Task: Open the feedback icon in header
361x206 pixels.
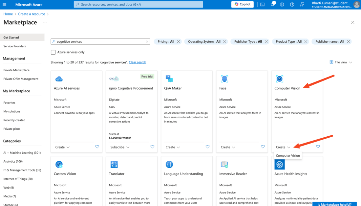Action: (x=302, y=4)
